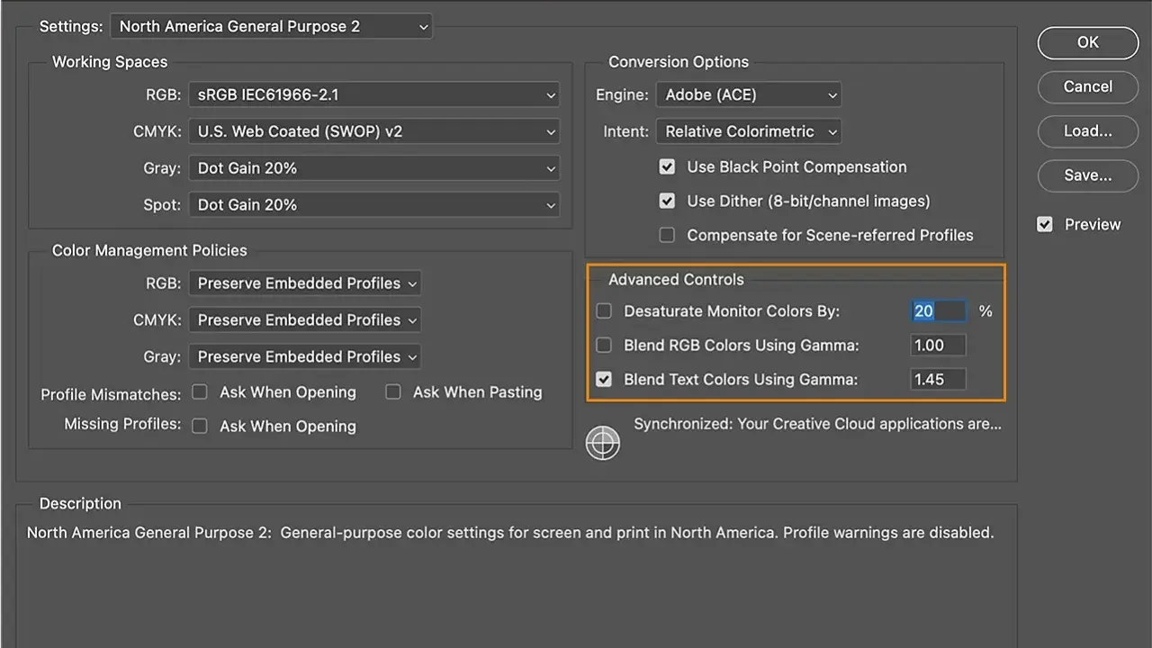
Task: Click the Blend RGB gamma field 1.00
Action: click(938, 345)
